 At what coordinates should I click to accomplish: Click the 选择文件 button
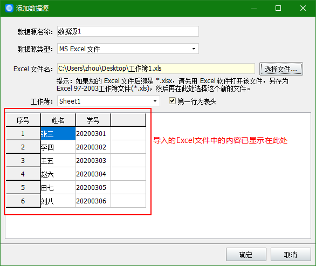(x=281, y=69)
